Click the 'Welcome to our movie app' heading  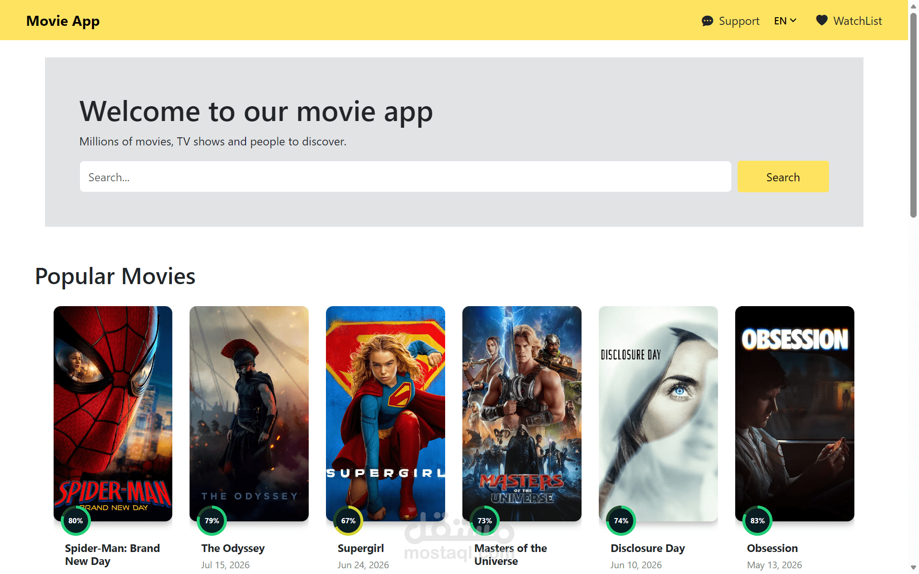(256, 111)
